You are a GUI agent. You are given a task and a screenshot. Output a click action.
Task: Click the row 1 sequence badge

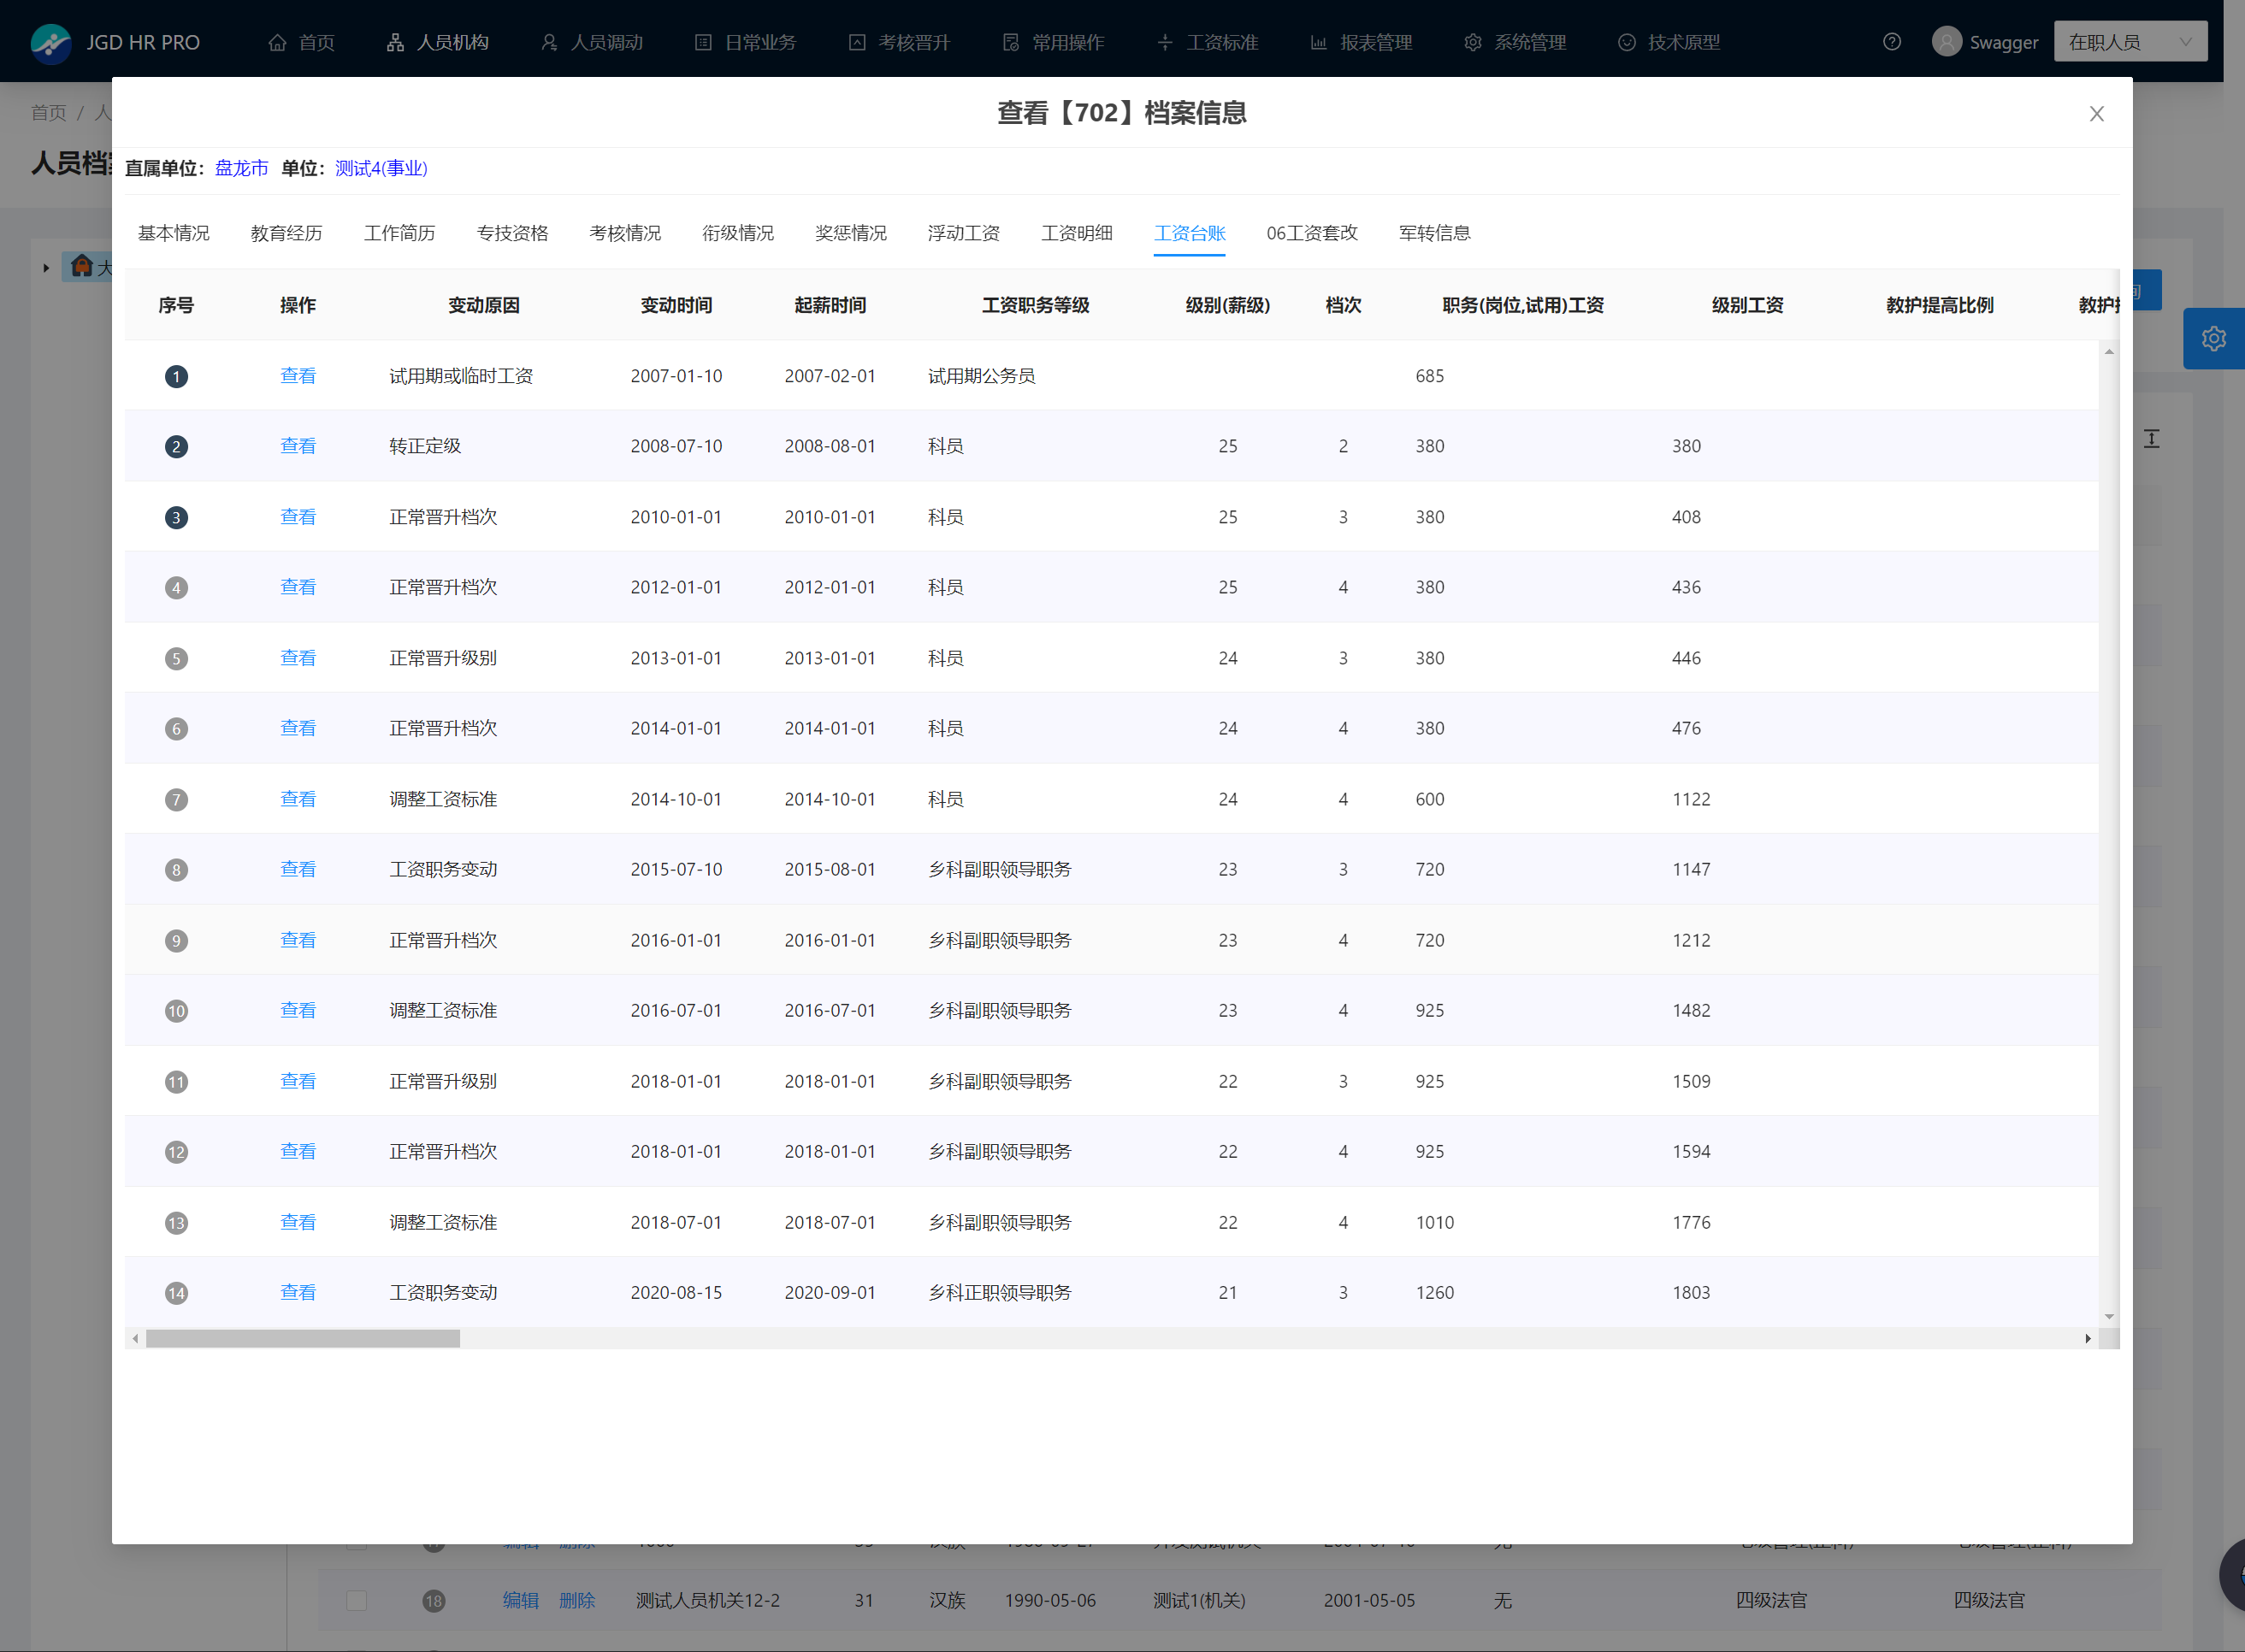tap(176, 376)
